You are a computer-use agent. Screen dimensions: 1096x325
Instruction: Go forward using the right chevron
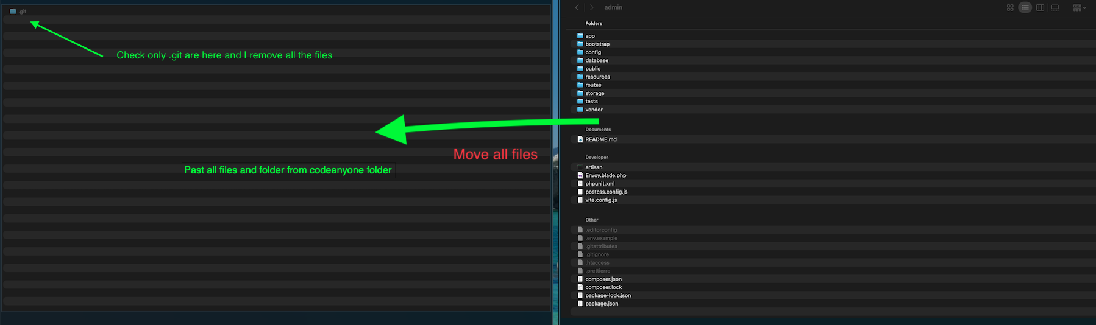(591, 7)
